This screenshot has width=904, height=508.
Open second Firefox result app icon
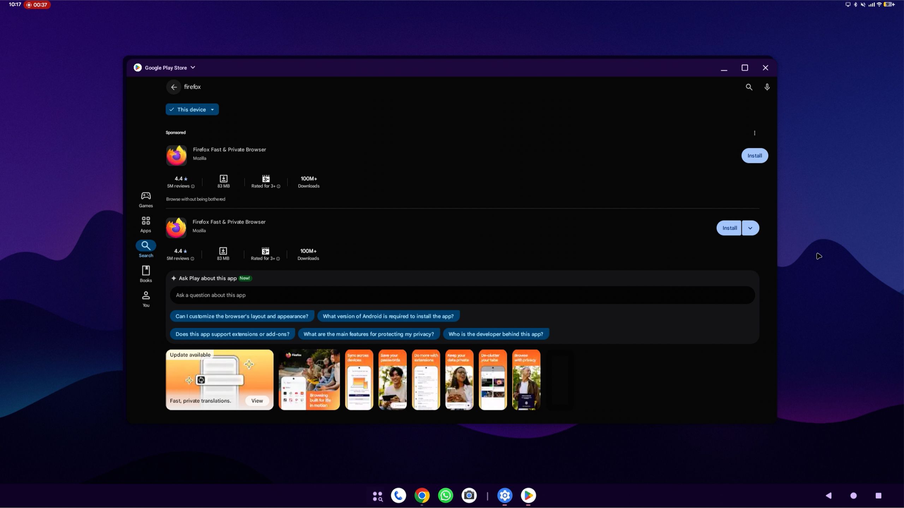(176, 228)
